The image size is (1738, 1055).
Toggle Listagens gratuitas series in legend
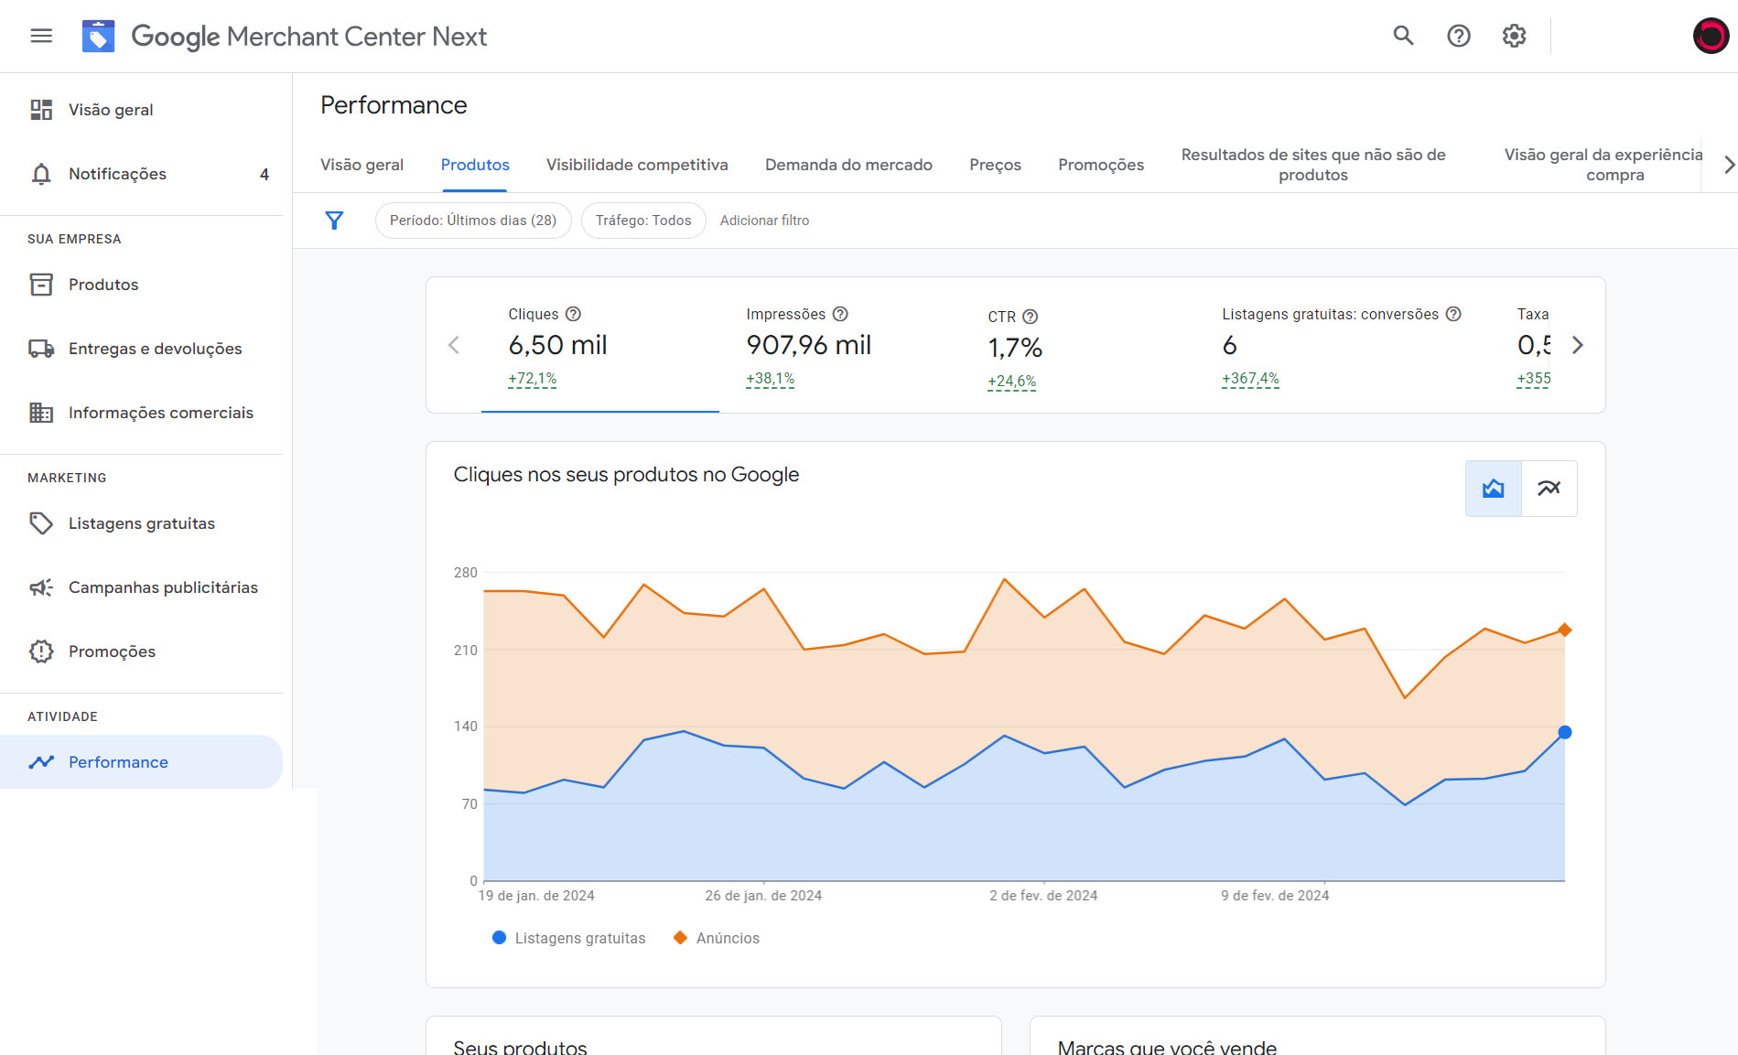click(568, 938)
